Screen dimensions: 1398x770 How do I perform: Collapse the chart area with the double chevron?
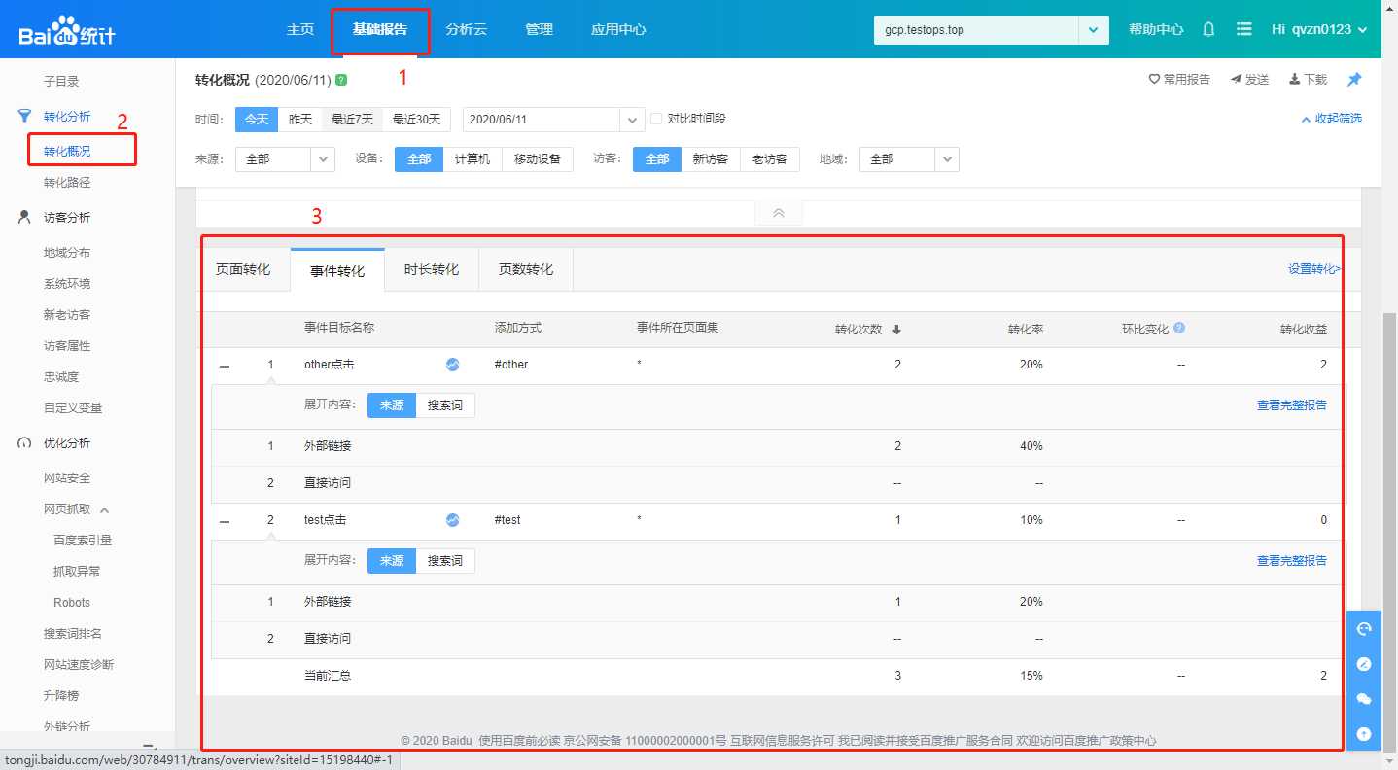[779, 213]
